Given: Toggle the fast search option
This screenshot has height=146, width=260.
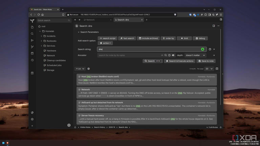Looking at the screenshot, I should (x=127, y=38).
